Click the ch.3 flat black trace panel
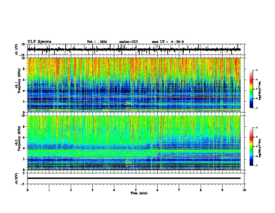This screenshot has height=213, width=275. tap(136, 179)
